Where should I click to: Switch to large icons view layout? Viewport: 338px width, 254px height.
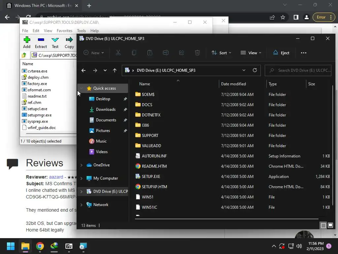[x=330, y=226]
